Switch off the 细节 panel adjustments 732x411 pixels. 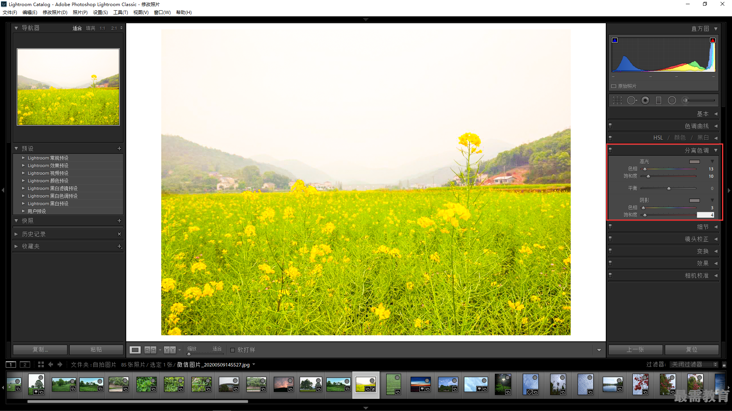tap(610, 226)
